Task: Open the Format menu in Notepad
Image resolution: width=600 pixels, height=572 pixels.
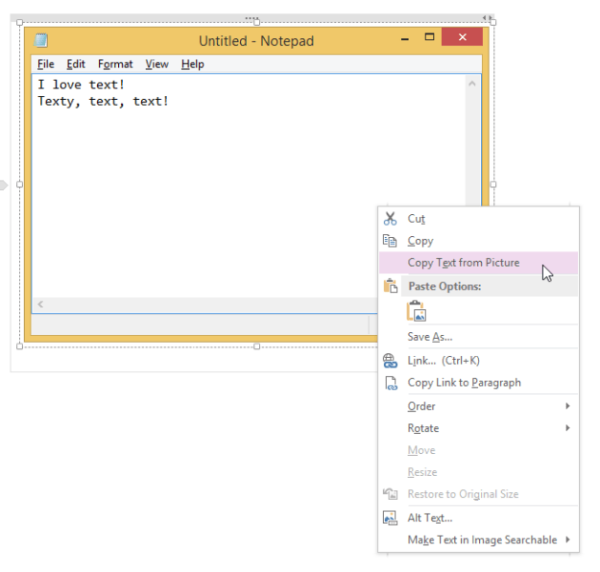Action: [115, 64]
